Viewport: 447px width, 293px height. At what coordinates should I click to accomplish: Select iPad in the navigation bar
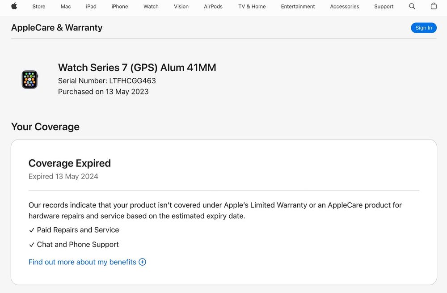(91, 7)
